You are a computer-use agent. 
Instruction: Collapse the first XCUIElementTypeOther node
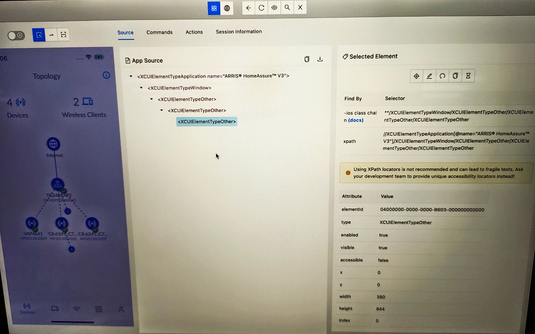coord(151,99)
